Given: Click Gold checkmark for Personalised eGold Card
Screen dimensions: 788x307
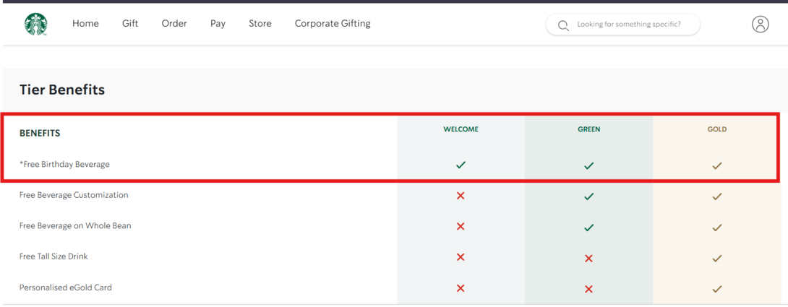Looking at the screenshot, I should click(x=717, y=289).
